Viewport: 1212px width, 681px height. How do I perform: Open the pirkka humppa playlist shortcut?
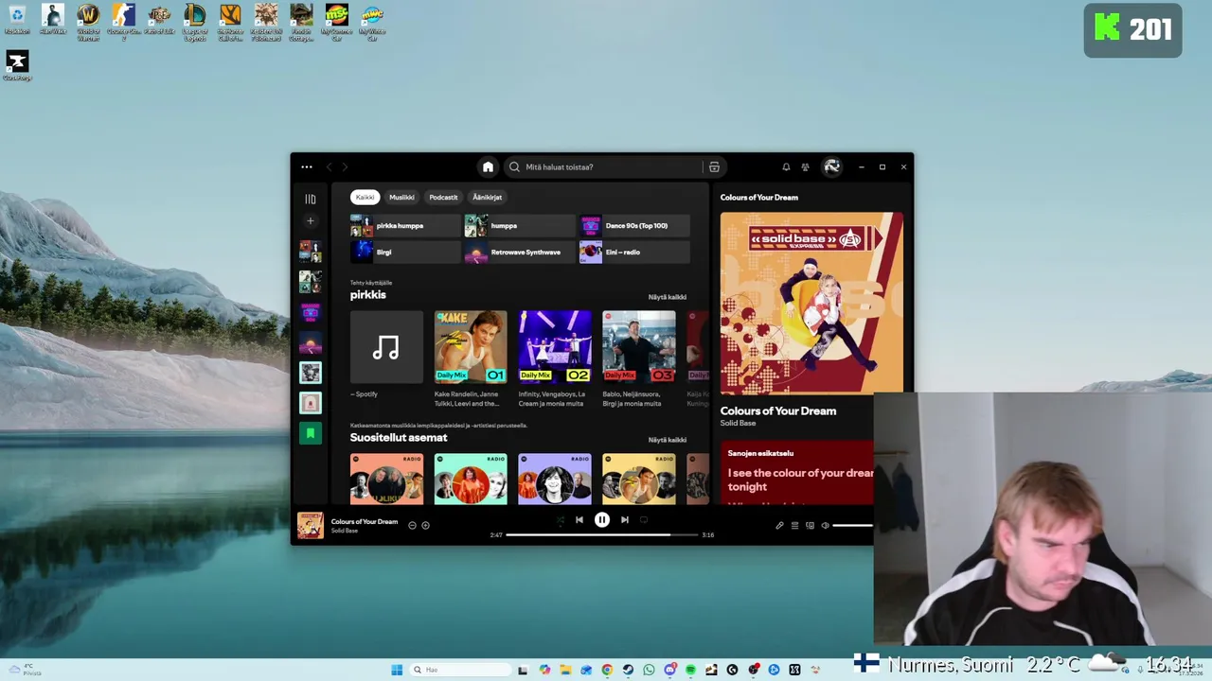(x=405, y=226)
